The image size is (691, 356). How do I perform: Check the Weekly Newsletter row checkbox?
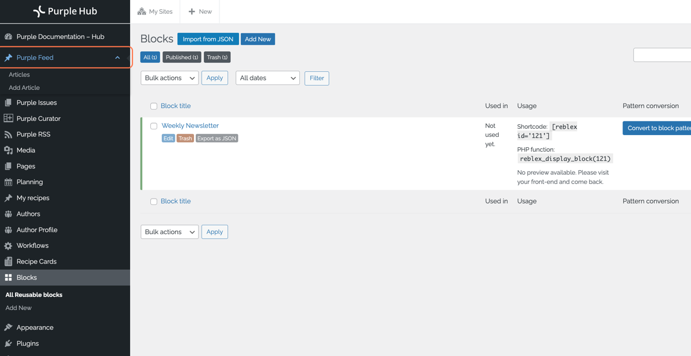pyautogui.click(x=154, y=126)
